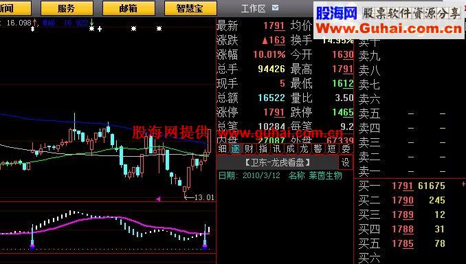
Task: Click the 卫东-龙虎看盘 panel header
Action: [x=278, y=162]
